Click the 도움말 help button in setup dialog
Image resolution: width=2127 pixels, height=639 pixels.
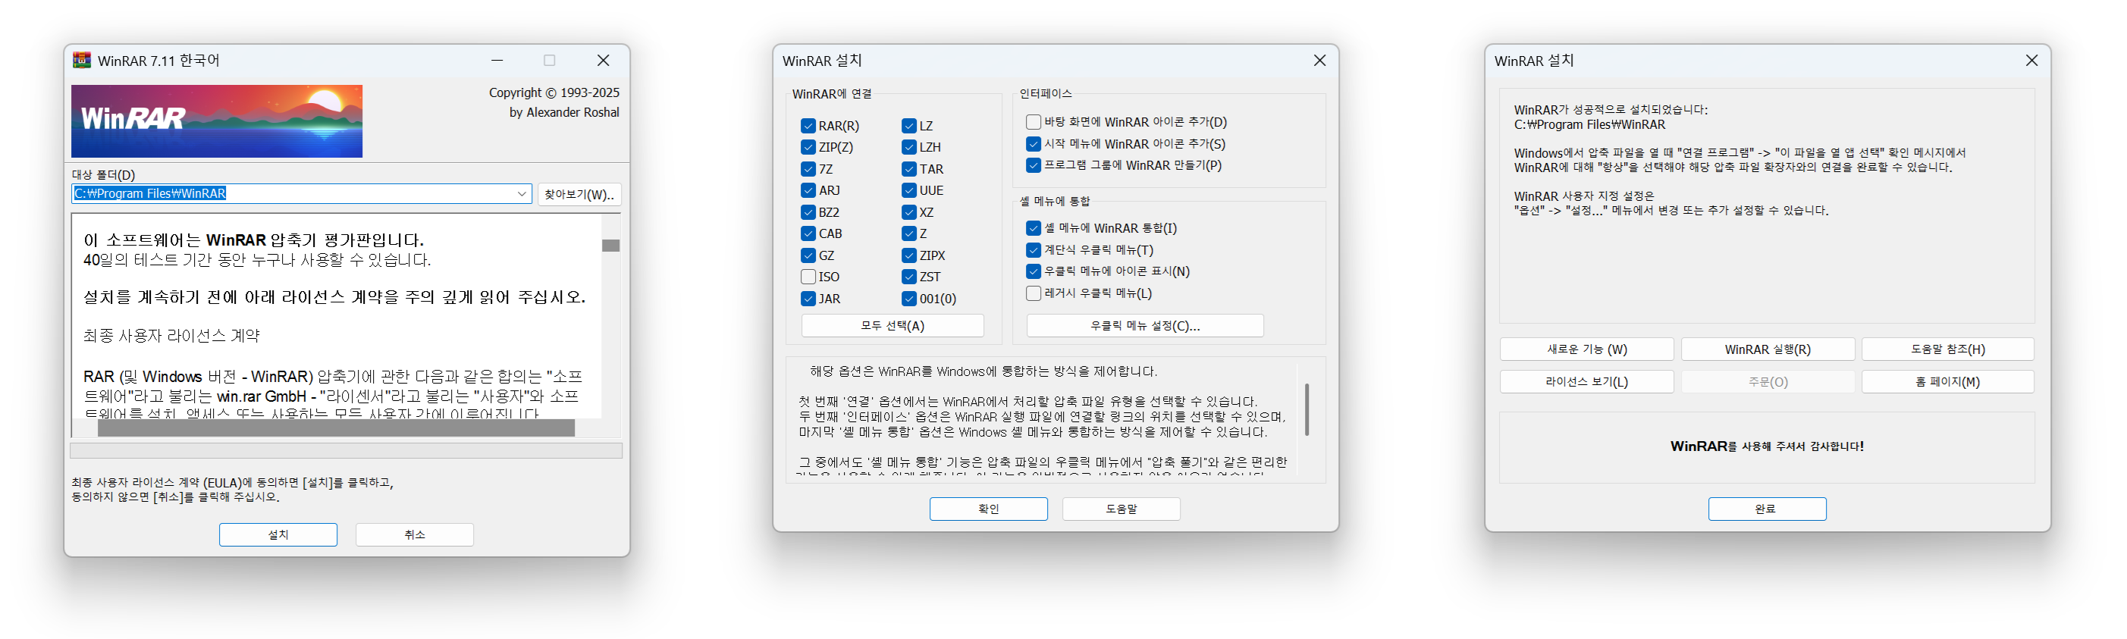pyautogui.click(x=1121, y=509)
